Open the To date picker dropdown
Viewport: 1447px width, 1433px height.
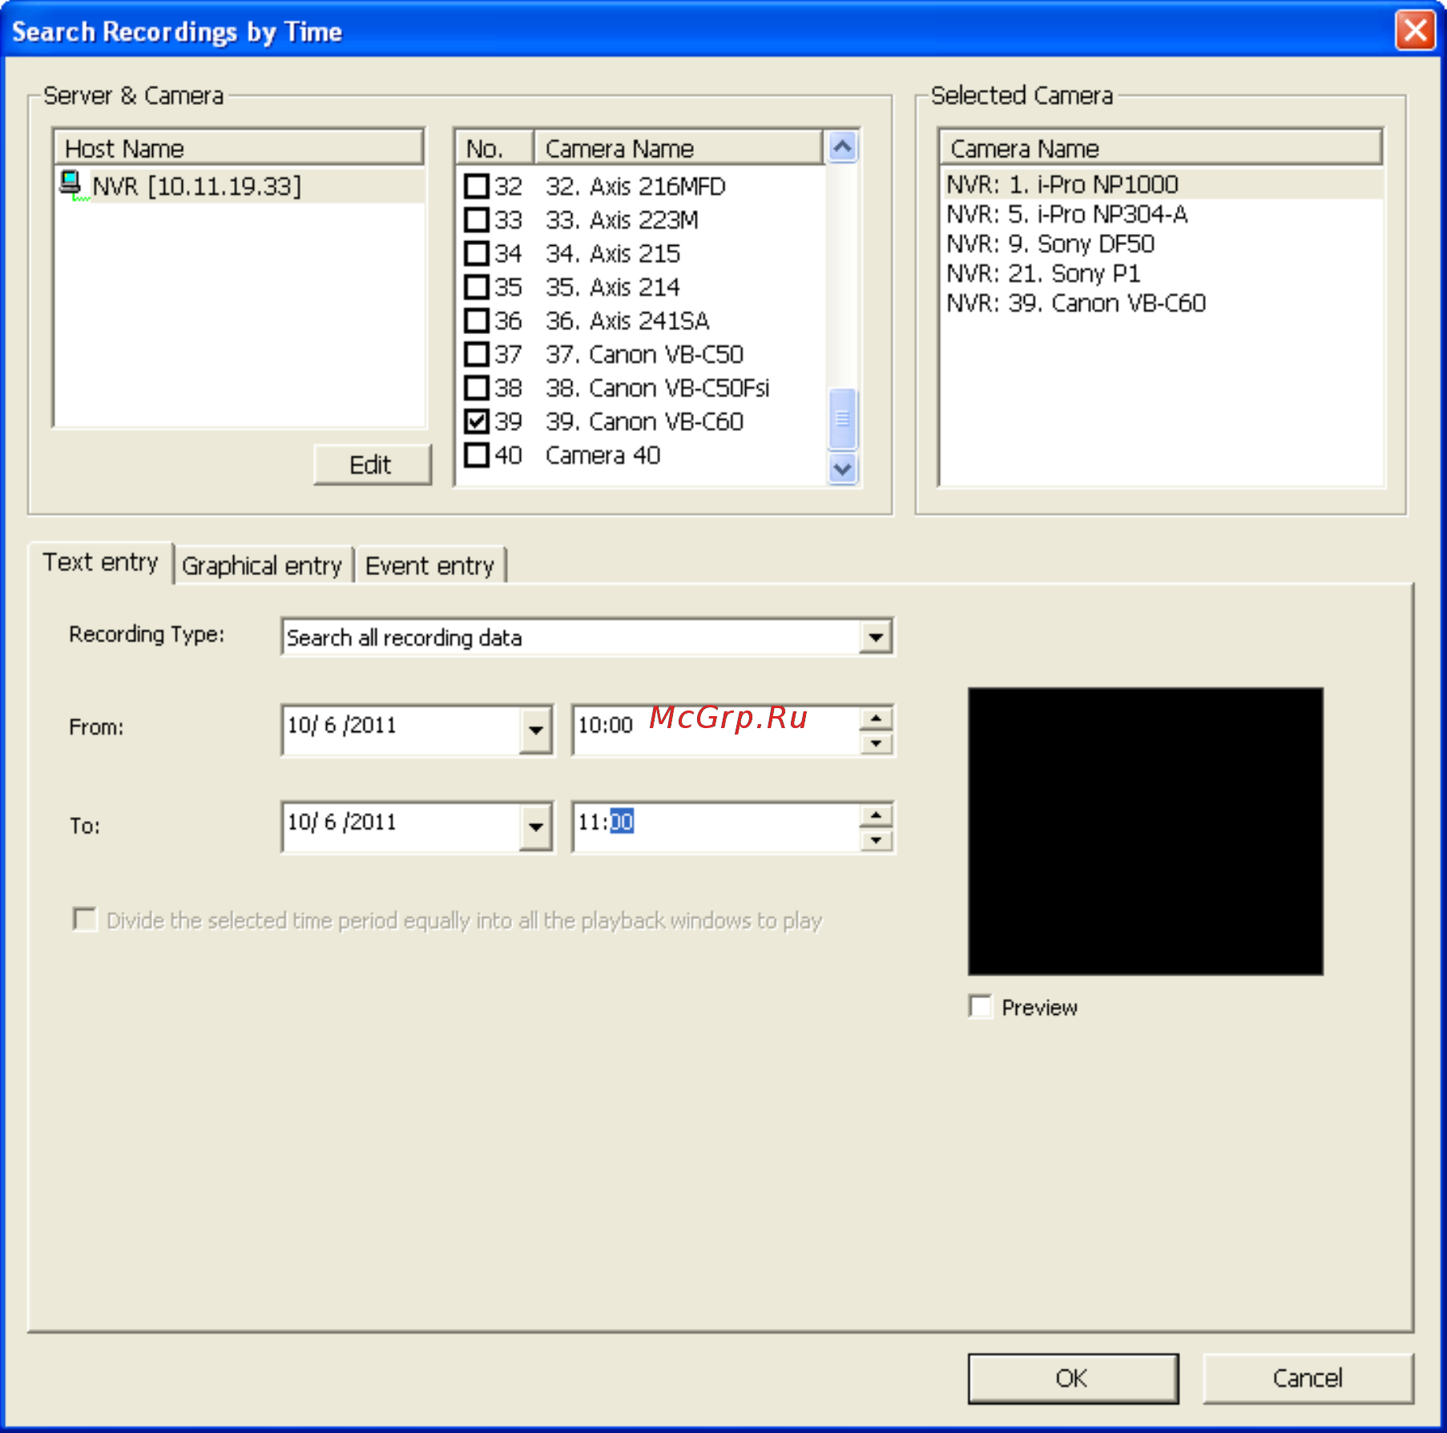[535, 827]
